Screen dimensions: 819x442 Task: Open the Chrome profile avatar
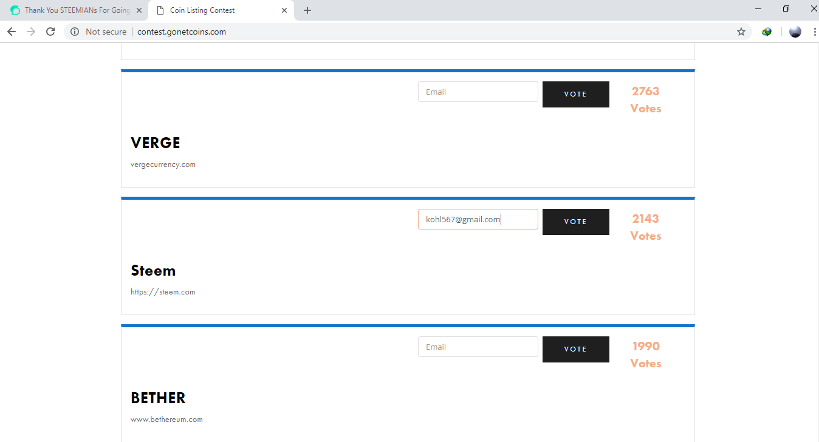pyautogui.click(x=795, y=32)
